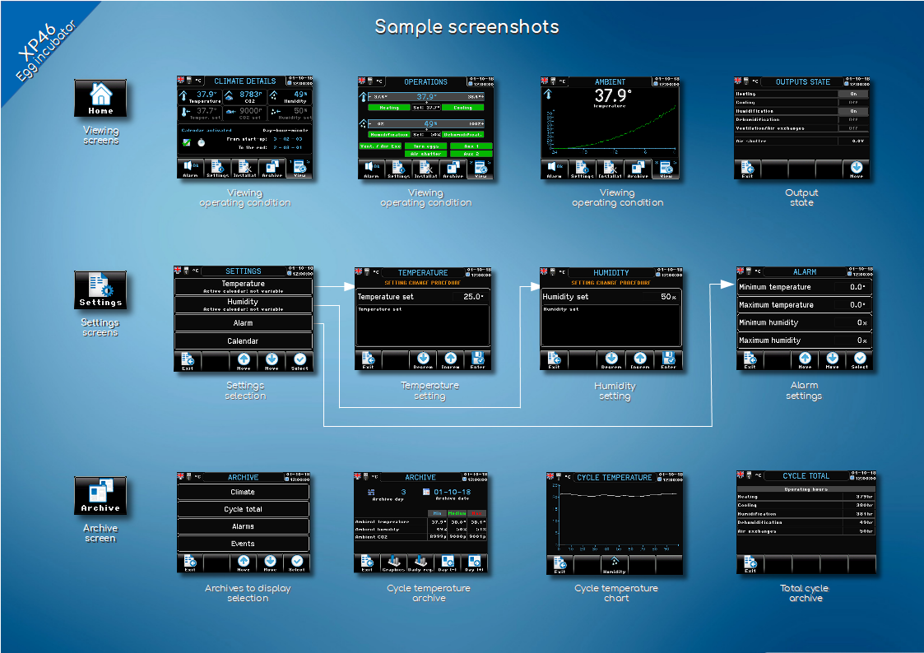Click Select checkmark in Alarm settings screen
This screenshot has height=653, width=924.
(860, 359)
